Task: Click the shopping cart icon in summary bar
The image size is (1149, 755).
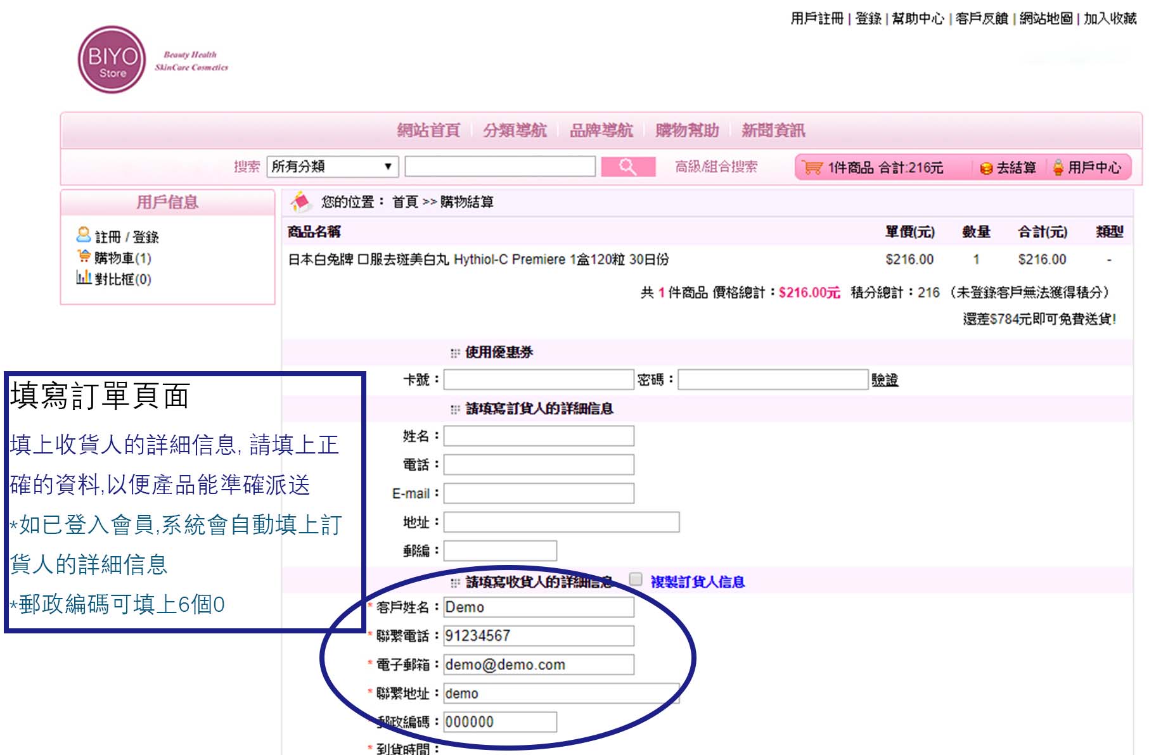Action: click(x=812, y=167)
